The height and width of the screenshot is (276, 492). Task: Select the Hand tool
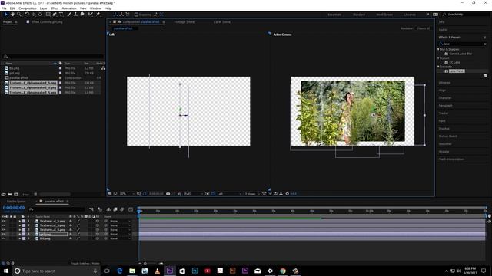12,15
